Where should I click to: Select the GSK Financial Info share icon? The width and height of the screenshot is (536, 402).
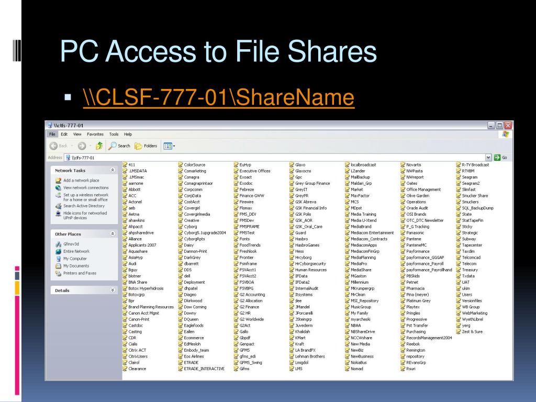pyautogui.click(x=292, y=208)
